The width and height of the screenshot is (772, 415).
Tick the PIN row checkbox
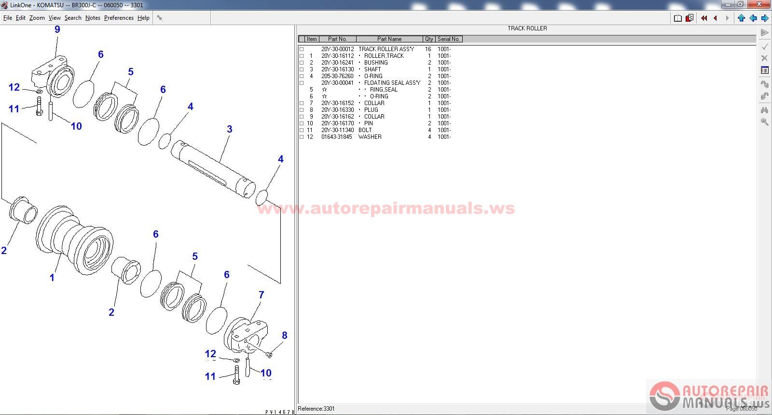[x=302, y=123]
